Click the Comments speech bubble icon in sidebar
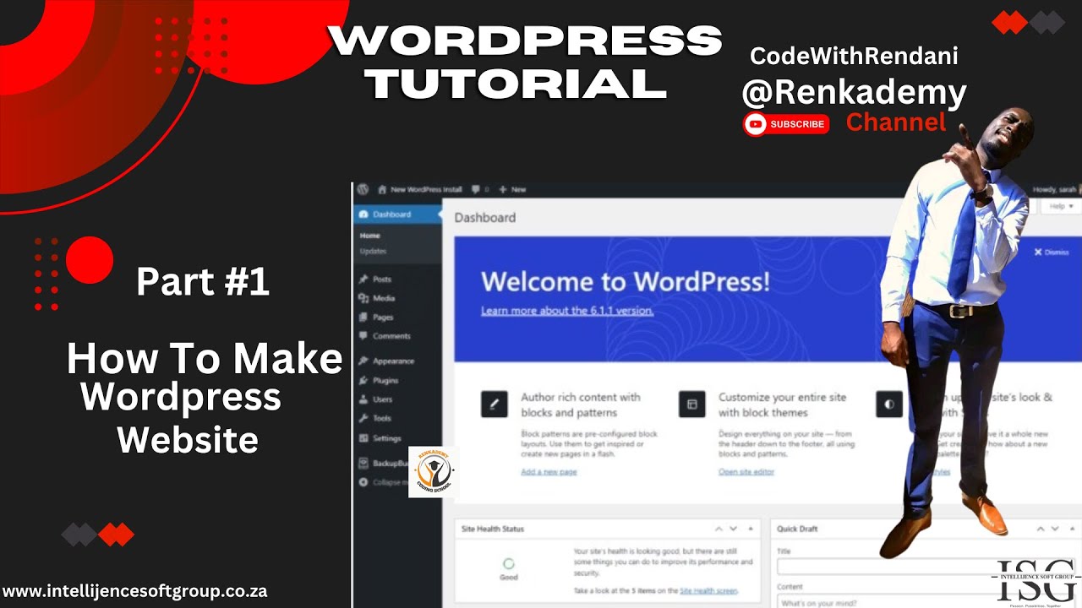This screenshot has width=1082, height=608. click(363, 336)
